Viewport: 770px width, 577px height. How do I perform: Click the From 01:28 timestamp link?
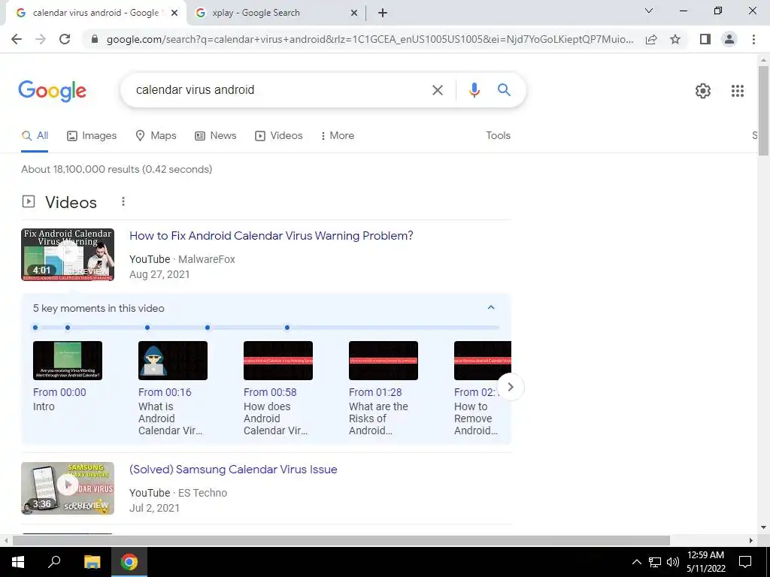point(375,392)
